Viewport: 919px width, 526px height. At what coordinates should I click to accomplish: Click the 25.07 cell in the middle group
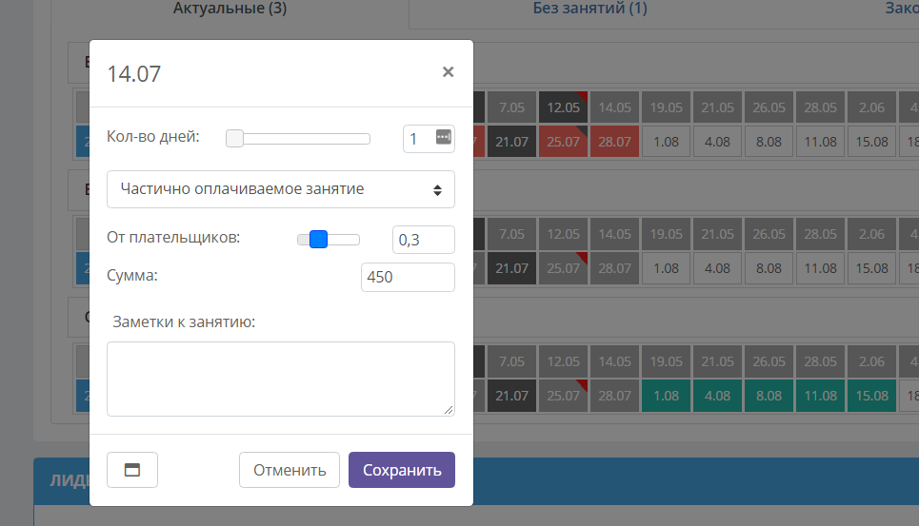pyautogui.click(x=563, y=268)
